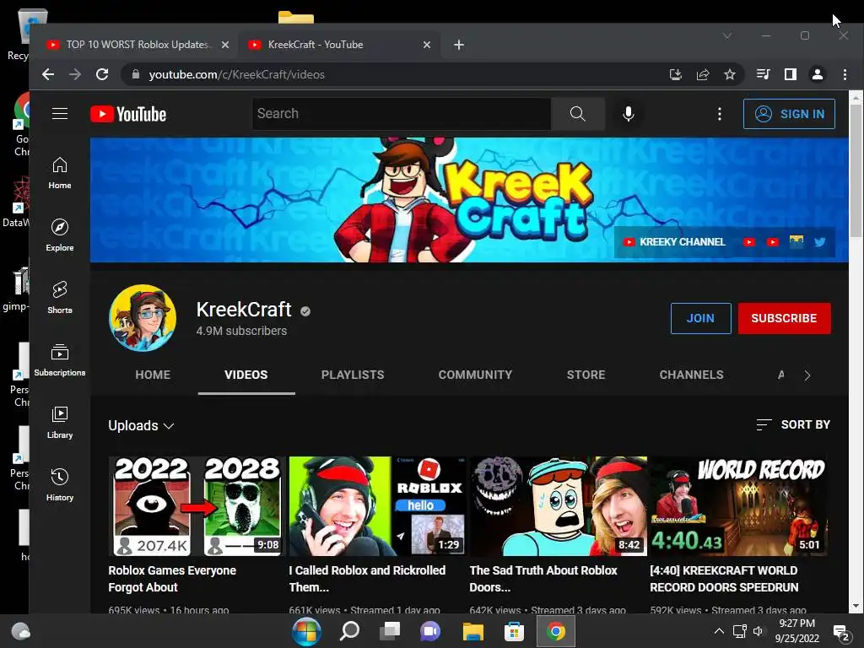
Task: Close the TOP 10 WORST Roblox Updates tab
Action: click(x=224, y=45)
